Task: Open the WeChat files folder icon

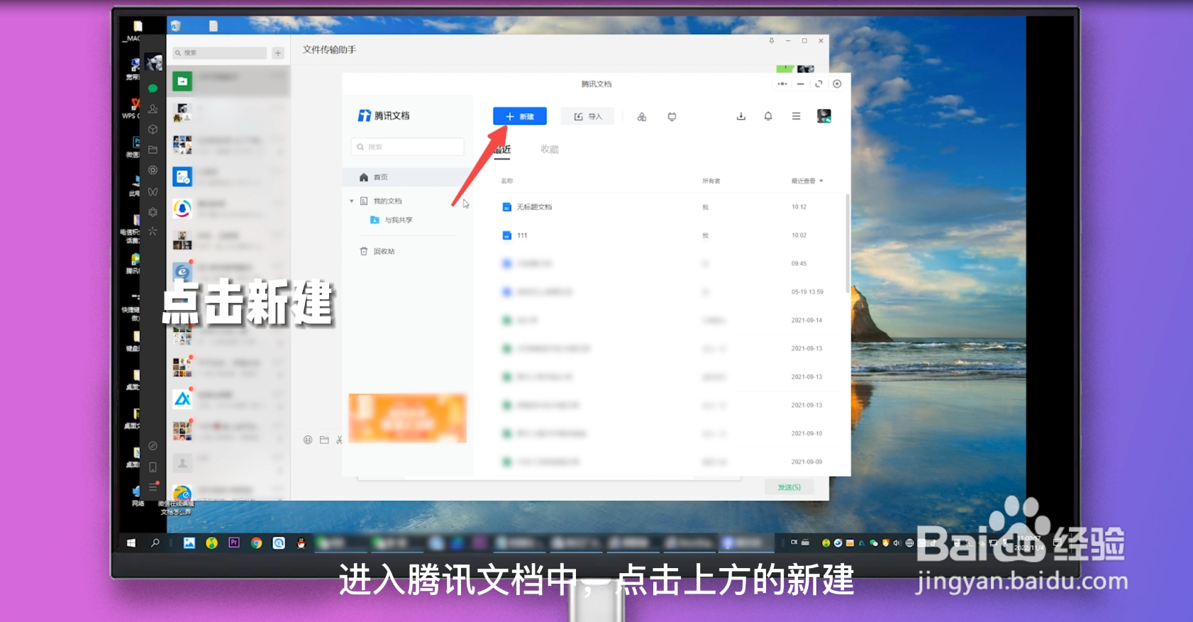Action: pos(152,150)
